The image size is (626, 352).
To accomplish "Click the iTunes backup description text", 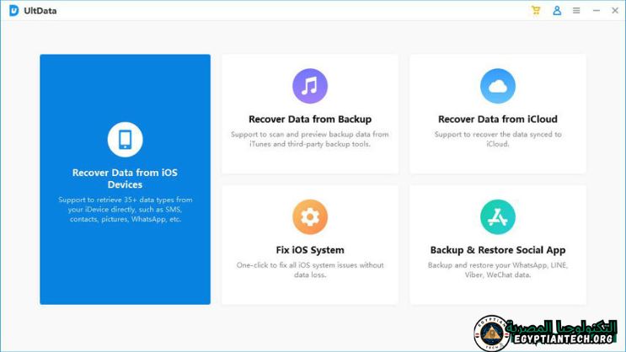I will [x=310, y=139].
